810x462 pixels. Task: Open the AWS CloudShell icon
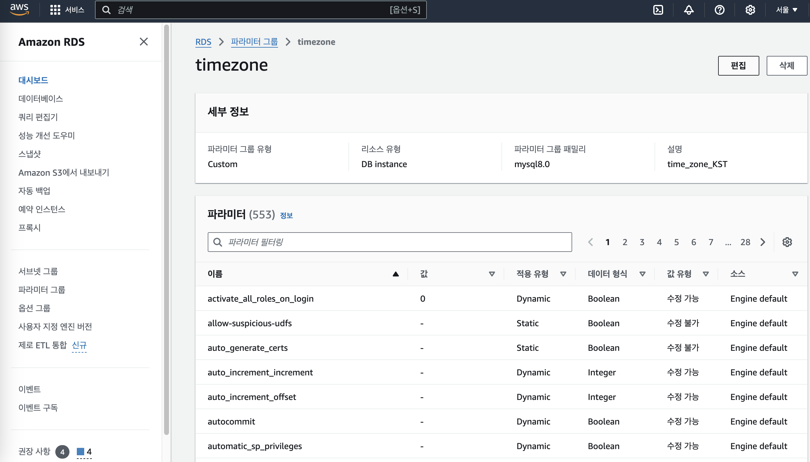pos(658,10)
